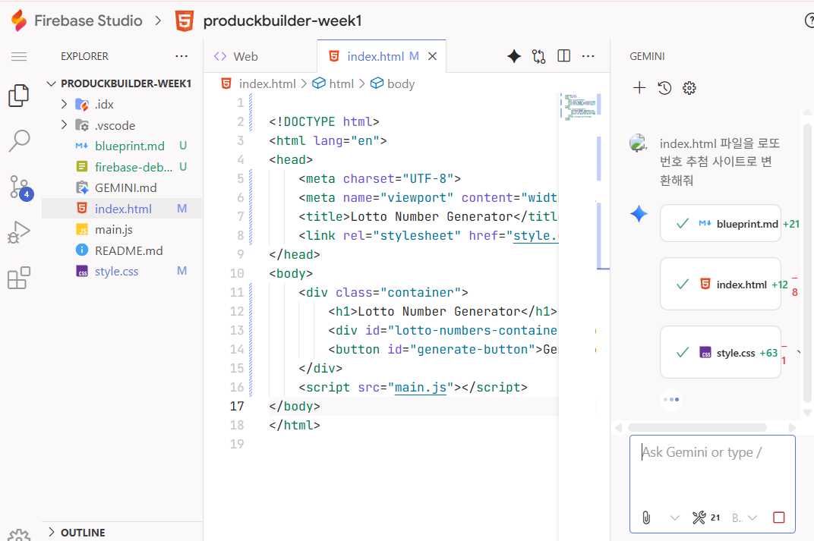Attach a file to Gemini prompt
814x541 pixels.
point(646,517)
